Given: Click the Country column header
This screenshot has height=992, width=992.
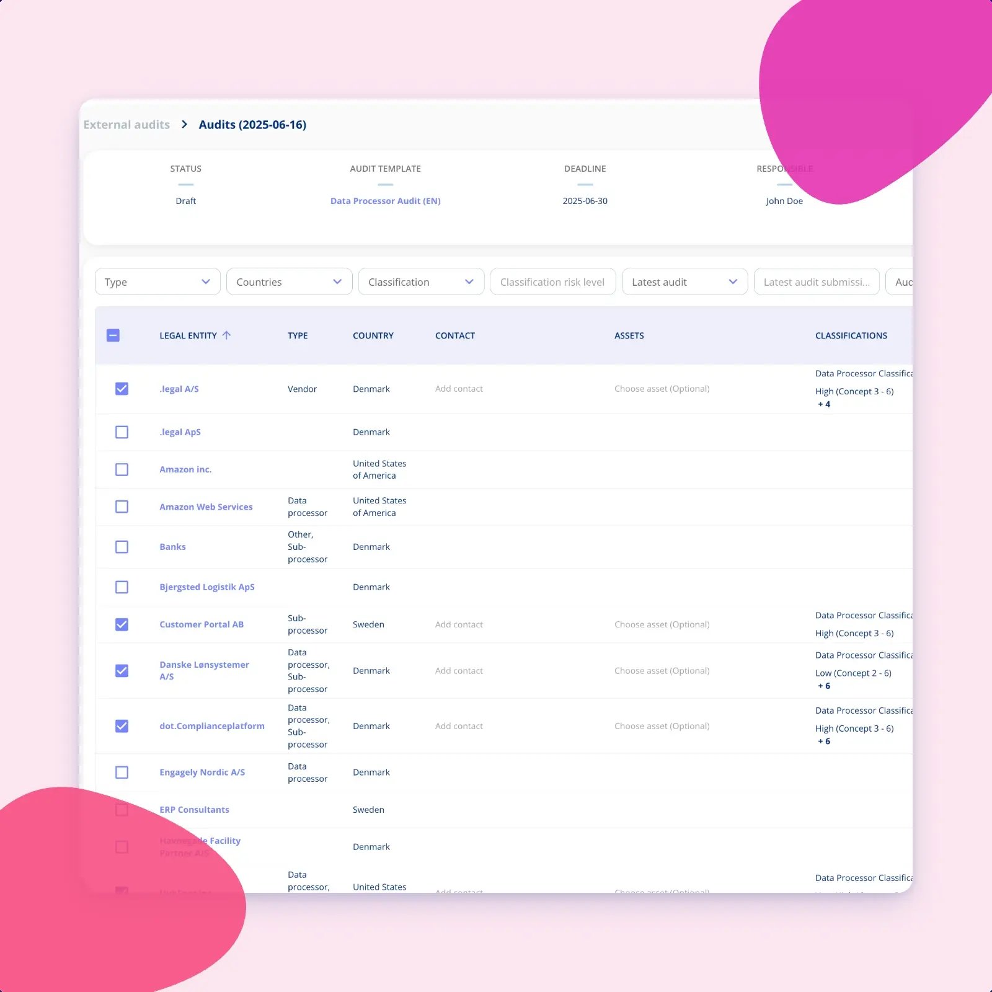Looking at the screenshot, I should click(373, 335).
